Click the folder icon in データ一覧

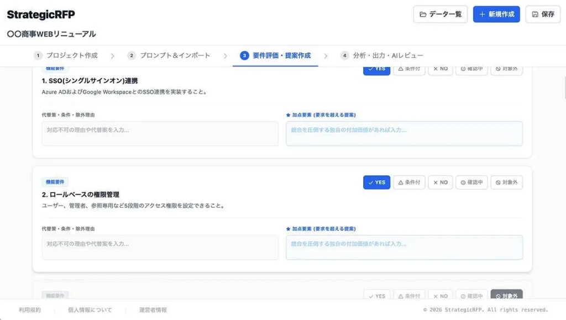(423, 14)
